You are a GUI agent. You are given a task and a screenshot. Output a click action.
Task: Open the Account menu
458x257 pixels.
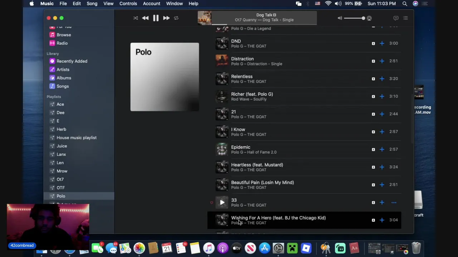[x=151, y=4]
